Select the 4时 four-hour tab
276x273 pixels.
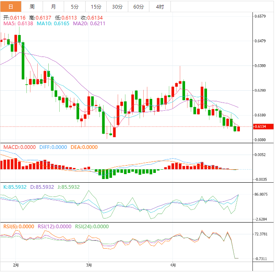160,7
